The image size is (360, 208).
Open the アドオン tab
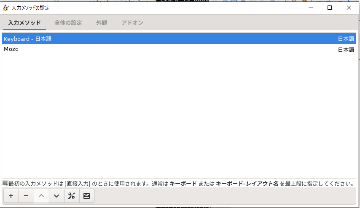[x=132, y=23]
